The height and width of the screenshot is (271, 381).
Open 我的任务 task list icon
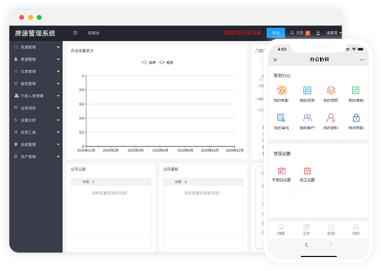pyautogui.click(x=307, y=91)
